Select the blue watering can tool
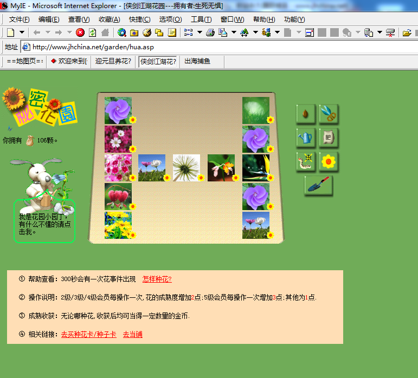Screen dimensions: 418x378 click(x=305, y=138)
